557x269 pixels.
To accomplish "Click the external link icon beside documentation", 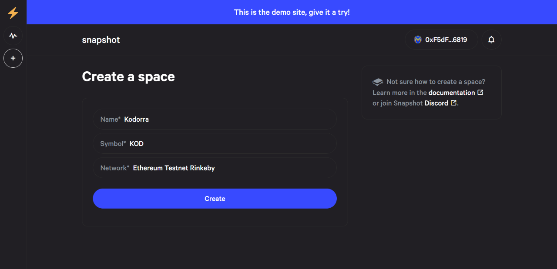I will [480, 93].
